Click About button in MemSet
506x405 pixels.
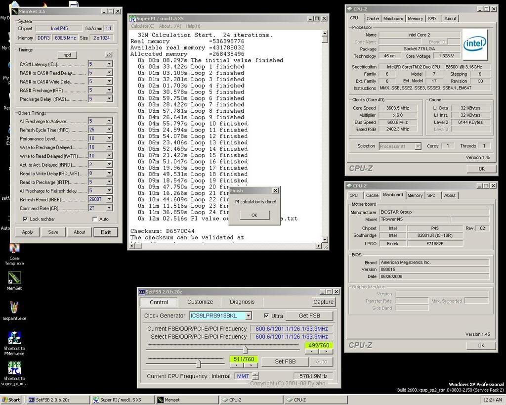pyautogui.click(x=80, y=232)
